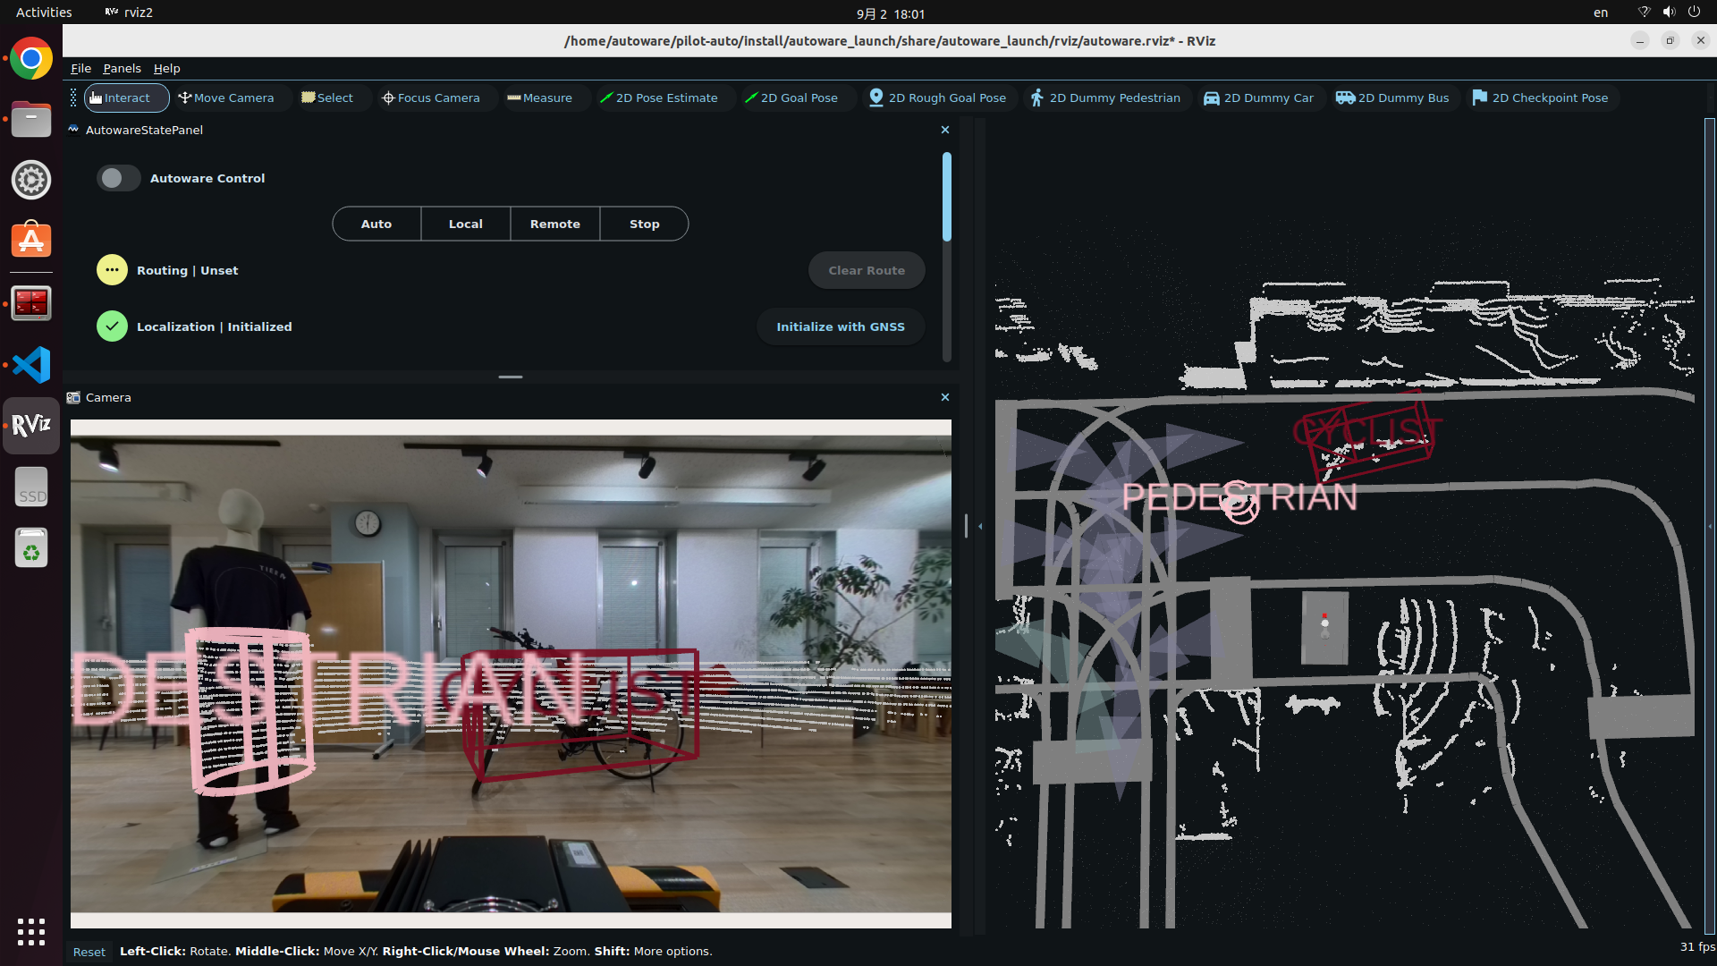Click the Reset button in status bar
The height and width of the screenshot is (966, 1717).
[x=89, y=952]
